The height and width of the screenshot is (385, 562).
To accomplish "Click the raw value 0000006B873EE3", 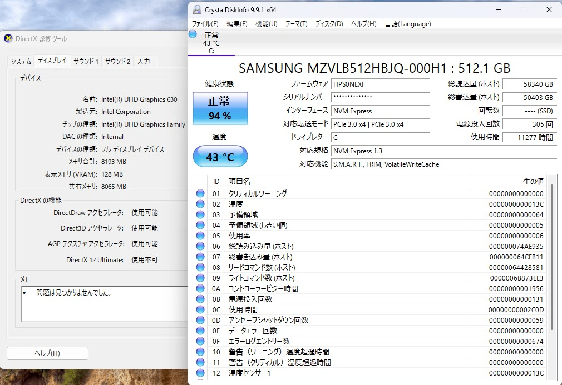I will [516, 278].
